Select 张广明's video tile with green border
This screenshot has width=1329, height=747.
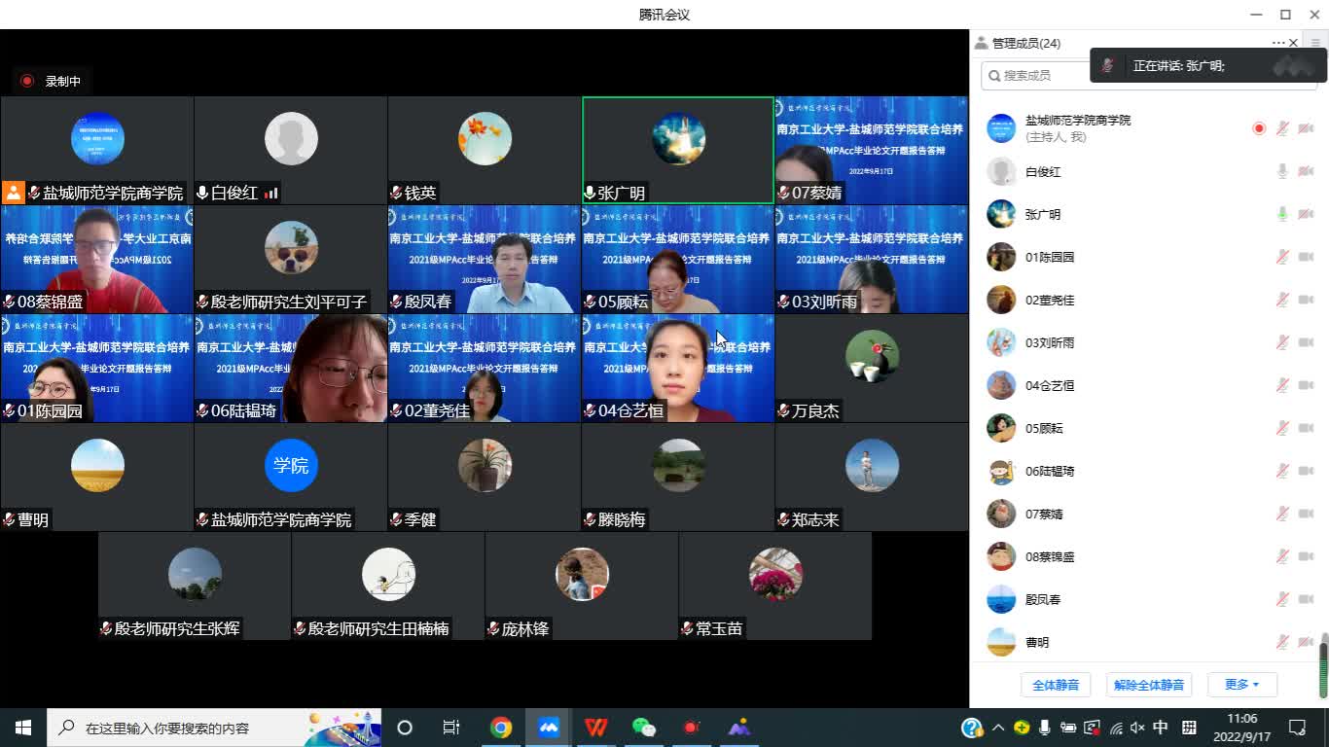678,150
